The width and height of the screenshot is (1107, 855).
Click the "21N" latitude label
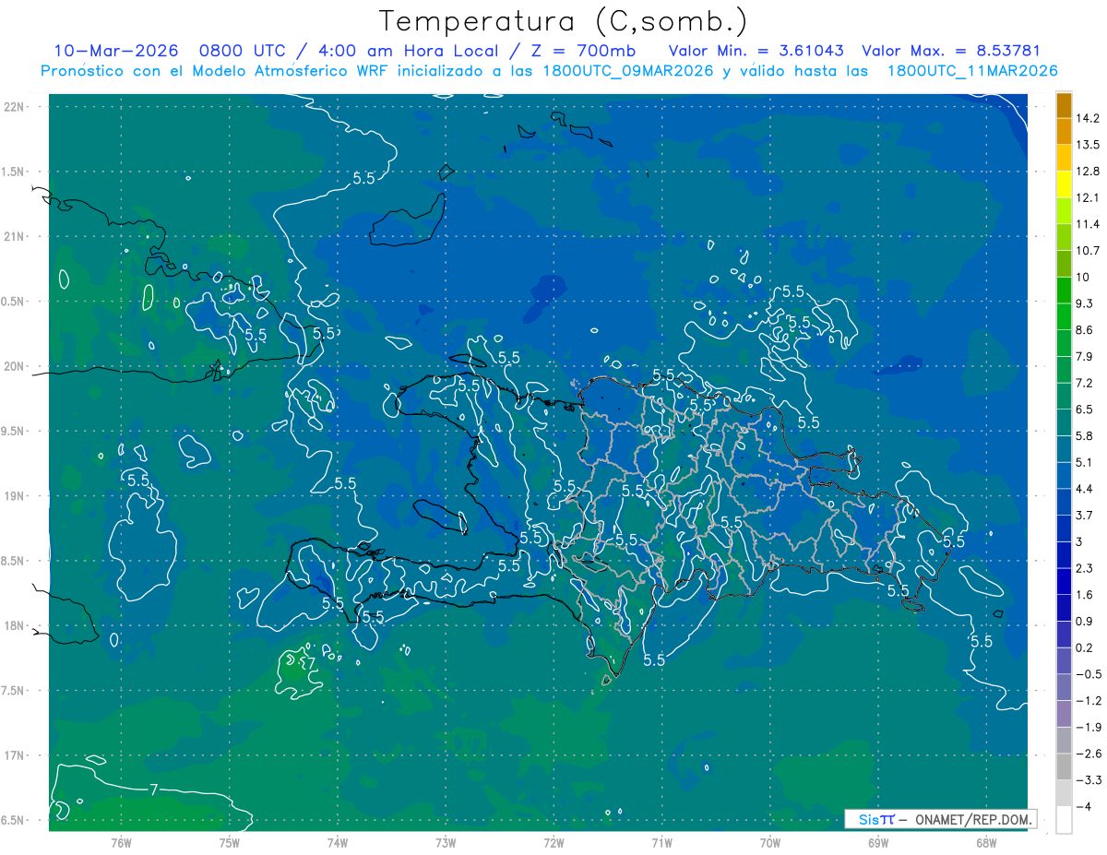[16, 236]
